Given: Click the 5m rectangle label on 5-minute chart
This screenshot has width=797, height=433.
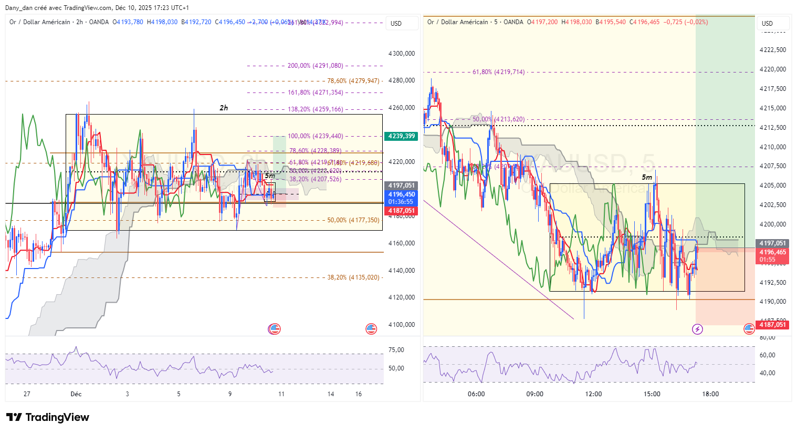Looking at the screenshot, I should pyautogui.click(x=647, y=177).
